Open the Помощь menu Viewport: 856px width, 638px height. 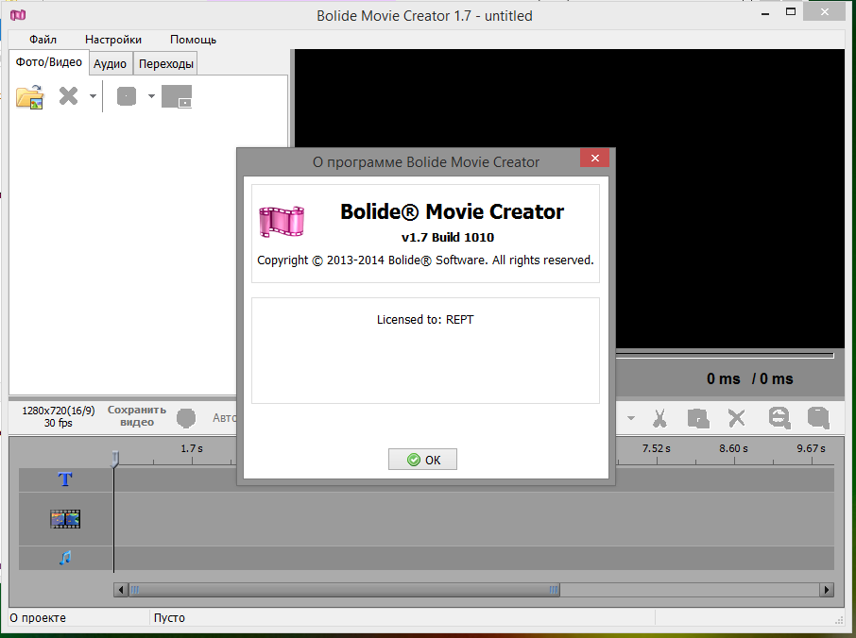[x=194, y=40]
